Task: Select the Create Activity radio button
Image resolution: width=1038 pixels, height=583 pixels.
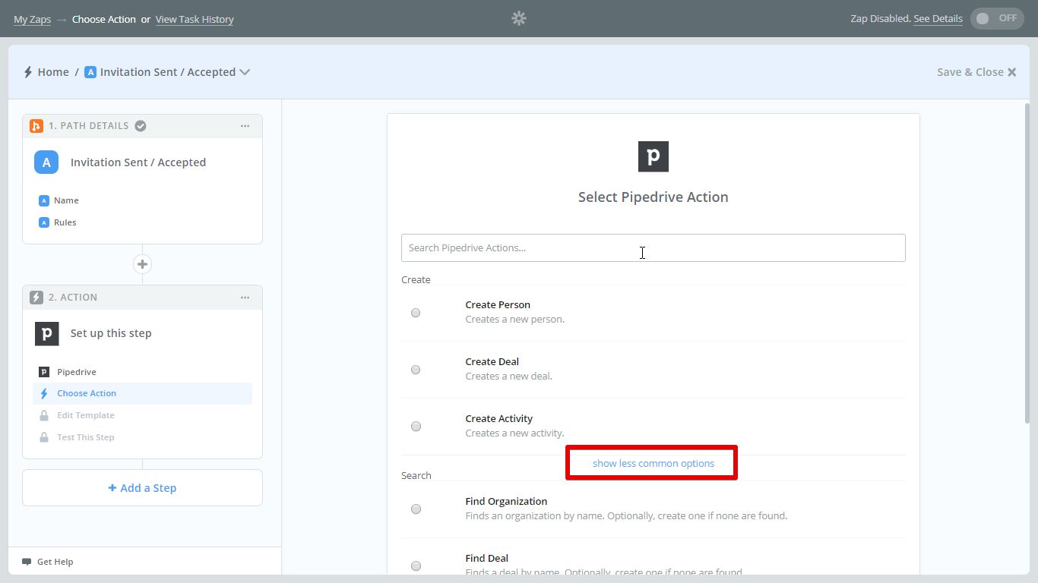Action: coord(416,427)
